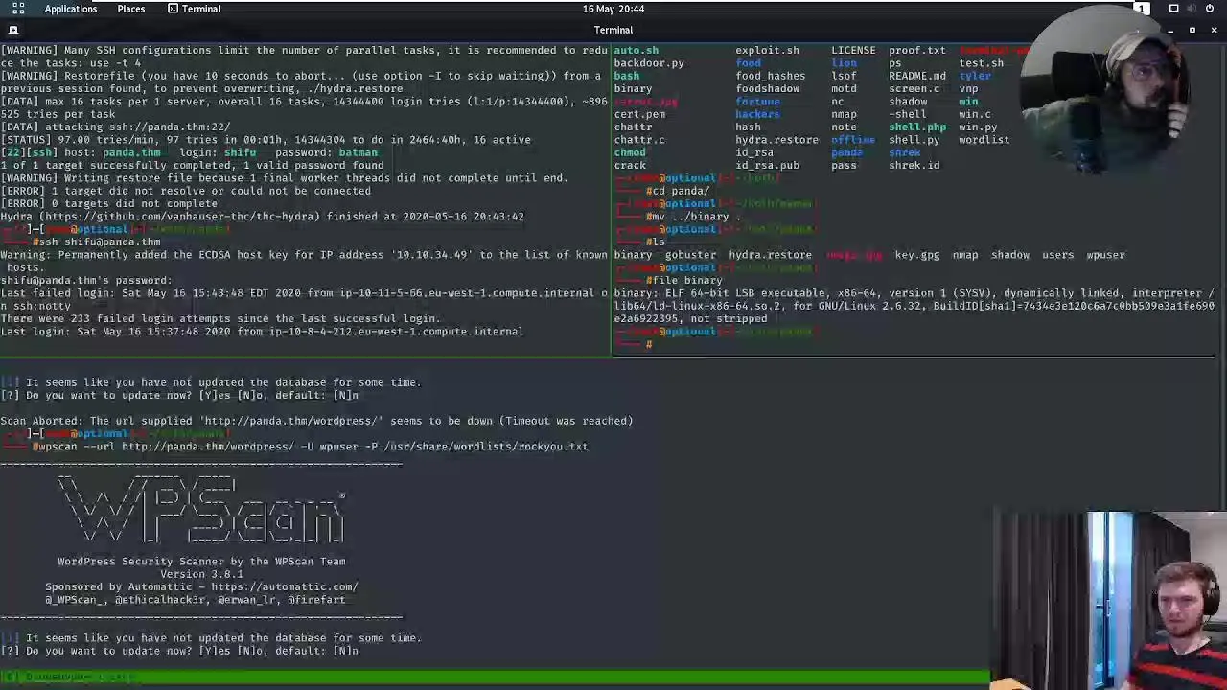
Task: Click the 'cd panda/' command line
Action: [681, 191]
